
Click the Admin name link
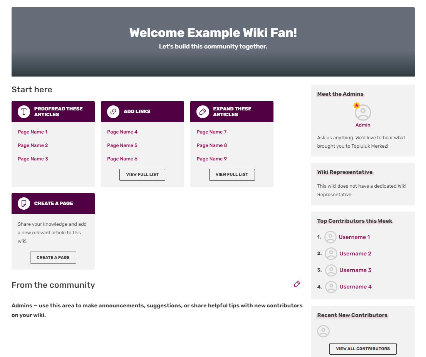coord(363,125)
